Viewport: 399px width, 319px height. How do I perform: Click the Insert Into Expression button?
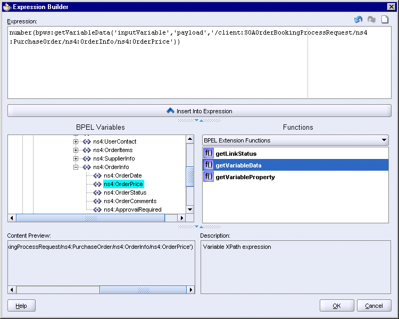(199, 111)
